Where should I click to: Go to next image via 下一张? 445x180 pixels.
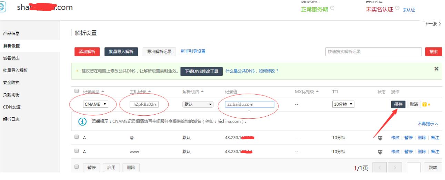(433, 24)
